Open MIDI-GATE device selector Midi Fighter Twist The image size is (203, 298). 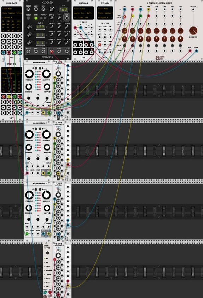[12, 13]
